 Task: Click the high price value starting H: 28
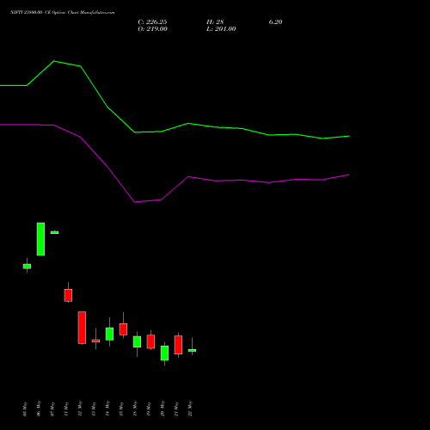[215, 22]
